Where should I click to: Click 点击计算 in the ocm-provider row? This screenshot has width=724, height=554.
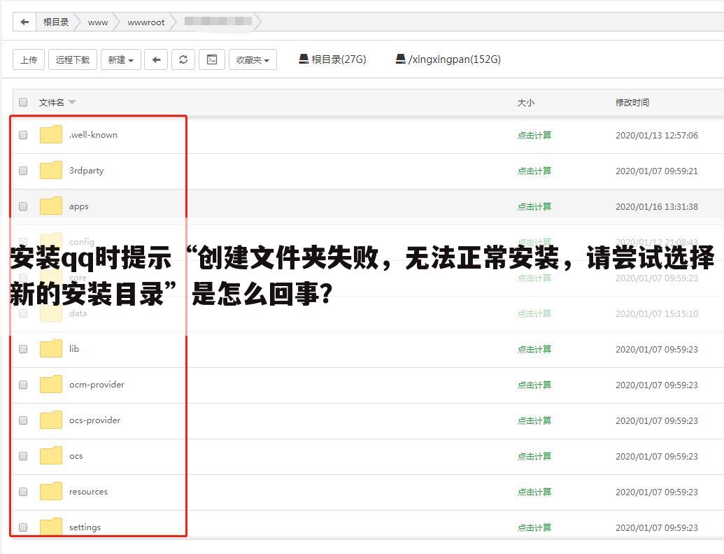534,385
